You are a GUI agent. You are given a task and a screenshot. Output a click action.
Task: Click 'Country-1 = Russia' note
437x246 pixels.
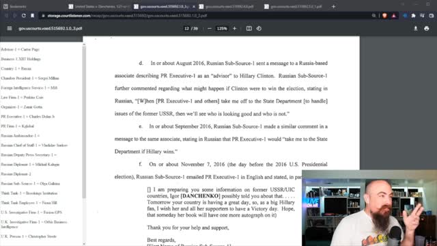click(16, 68)
